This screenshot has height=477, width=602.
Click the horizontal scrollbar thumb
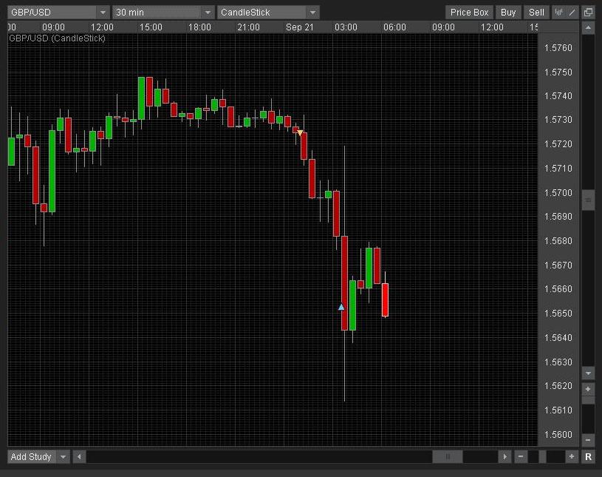coord(447,457)
